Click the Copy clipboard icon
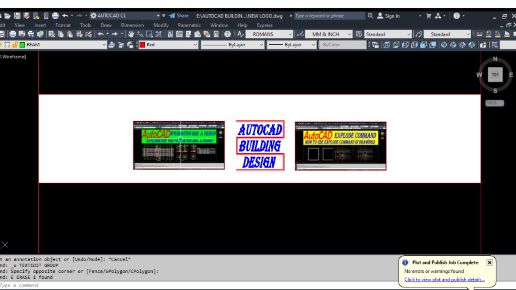 (60, 34)
